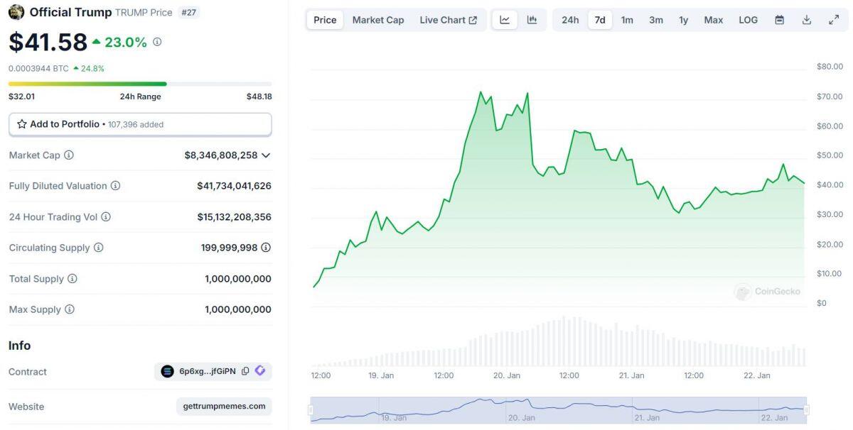Click contract address 6p6xg...jfGiPN

pyautogui.click(x=208, y=371)
